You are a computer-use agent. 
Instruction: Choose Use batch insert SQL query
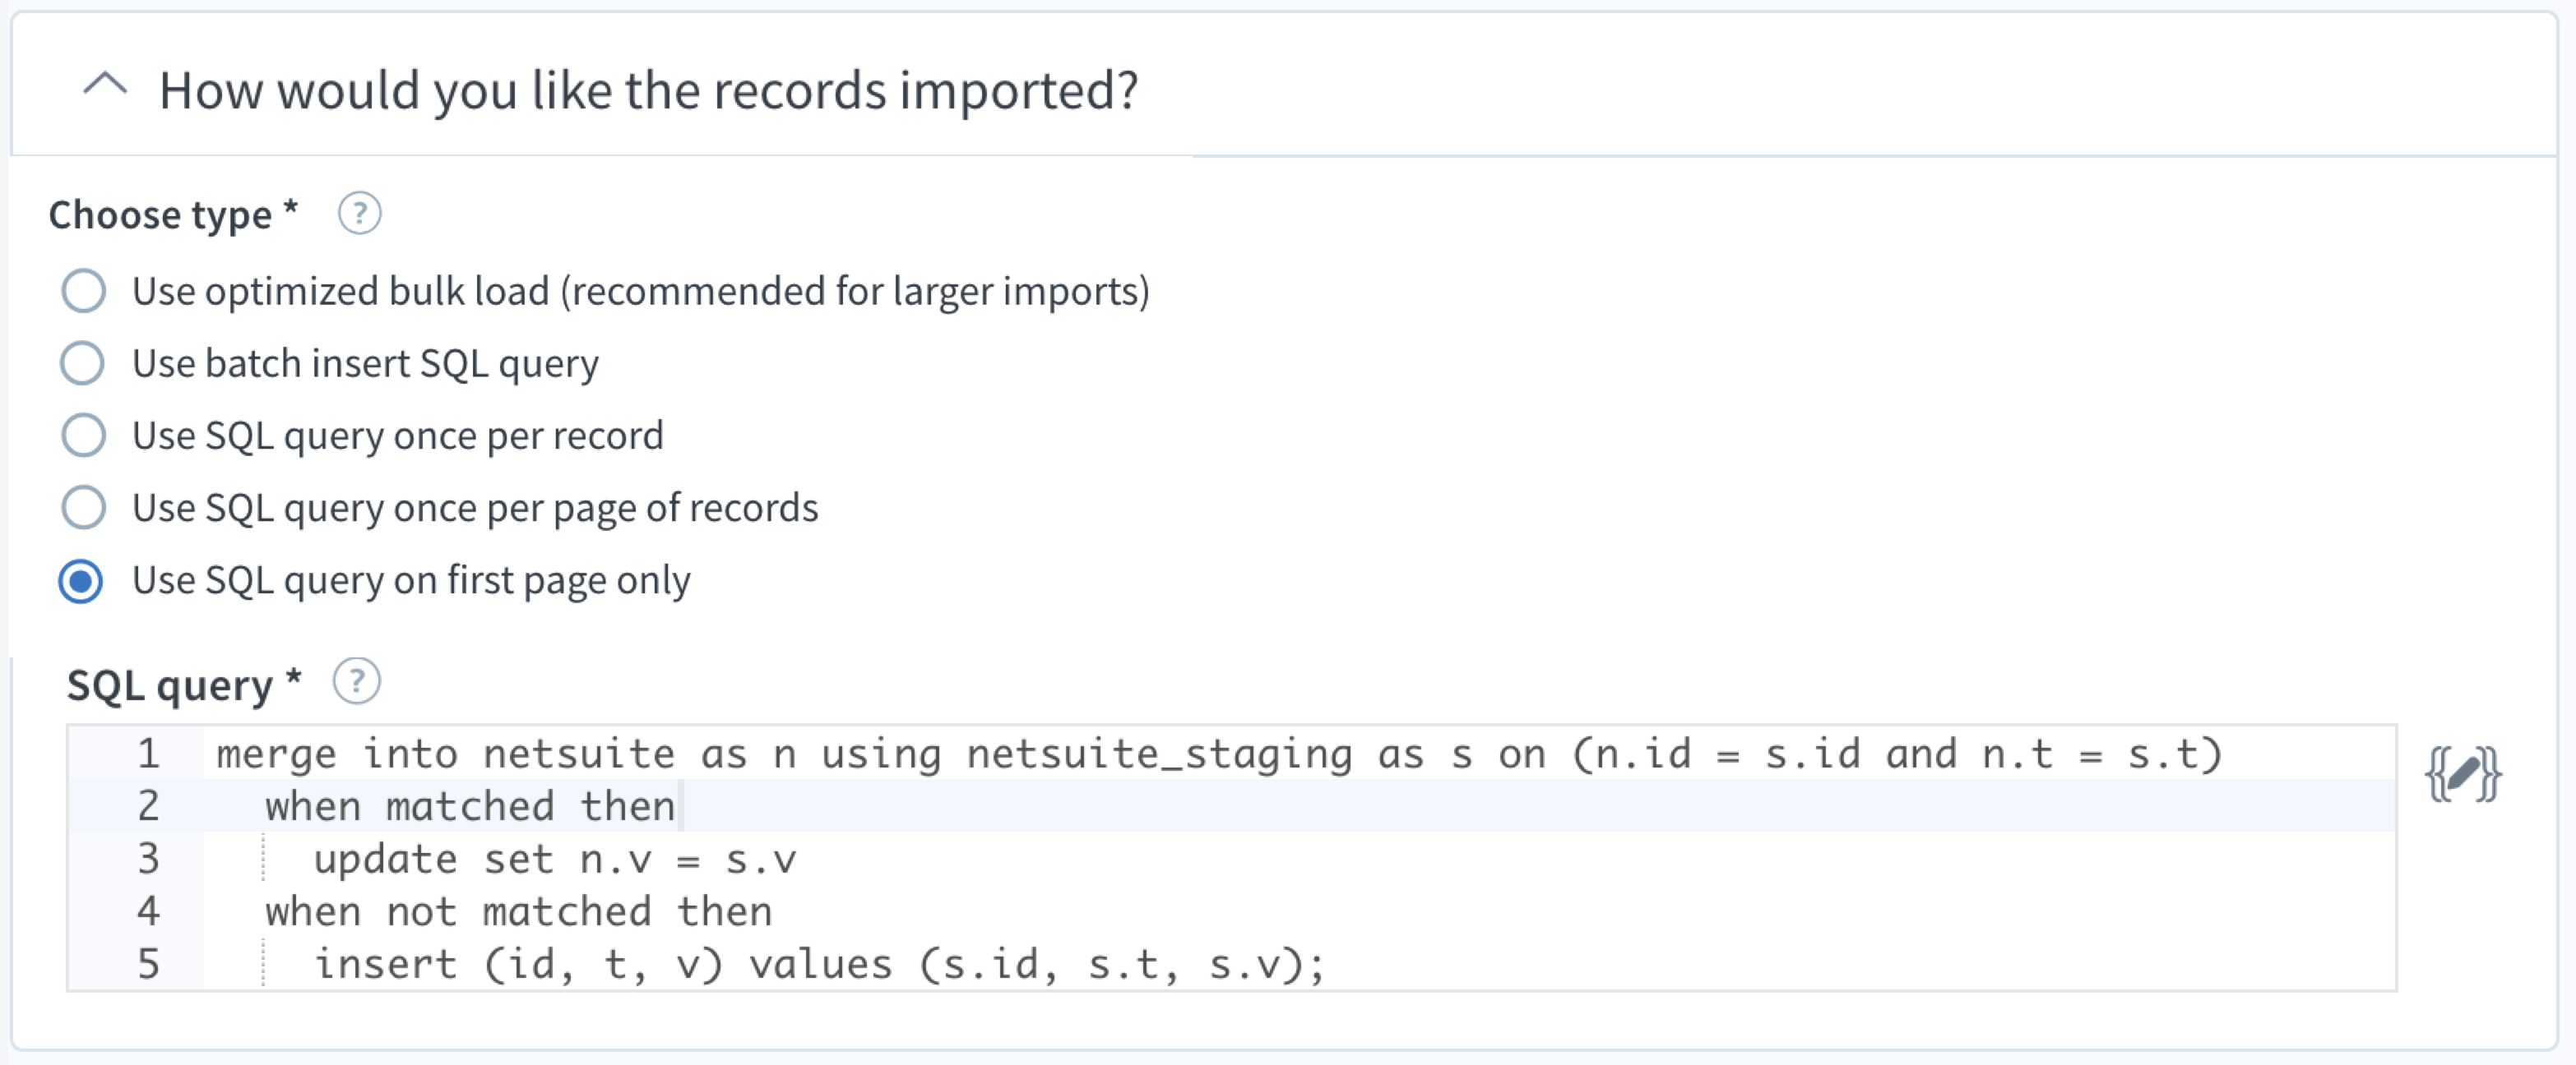click(x=83, y=364)
